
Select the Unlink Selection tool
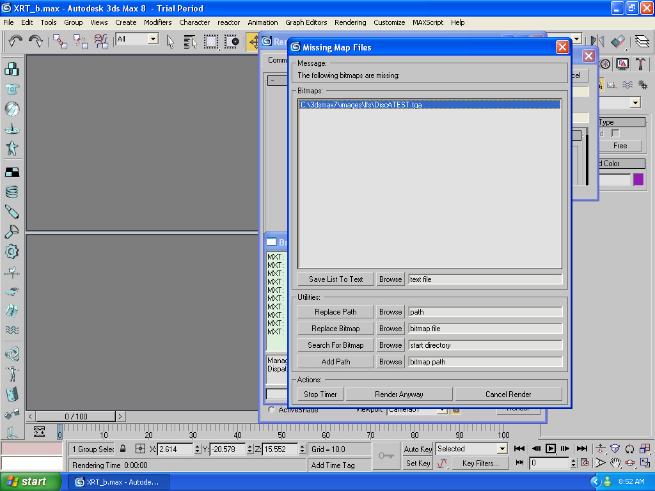click(x=80, y=42)
